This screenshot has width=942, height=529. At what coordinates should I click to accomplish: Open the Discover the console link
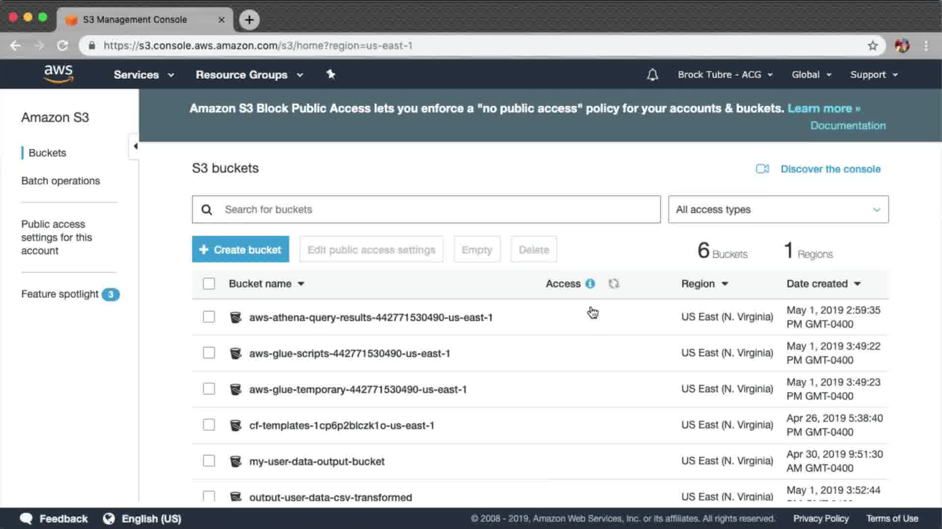[830, 169]
